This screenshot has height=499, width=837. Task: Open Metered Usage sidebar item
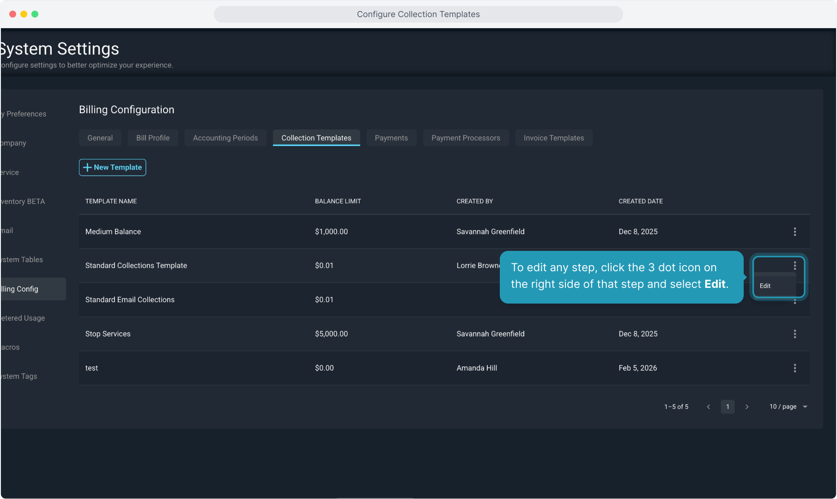(x=23, y=318)
